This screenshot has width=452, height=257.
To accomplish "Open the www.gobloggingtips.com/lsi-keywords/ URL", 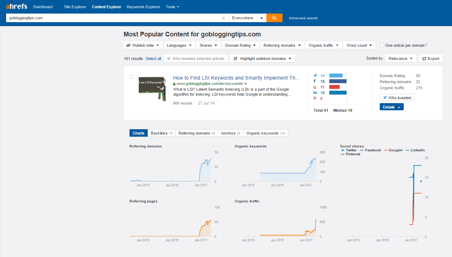I will point(210,84).
